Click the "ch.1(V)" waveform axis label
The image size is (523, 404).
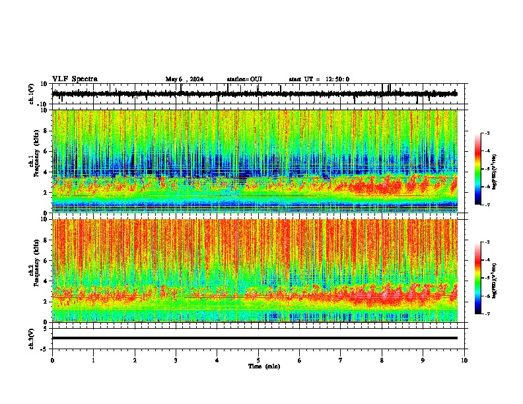tap(32, 94)
